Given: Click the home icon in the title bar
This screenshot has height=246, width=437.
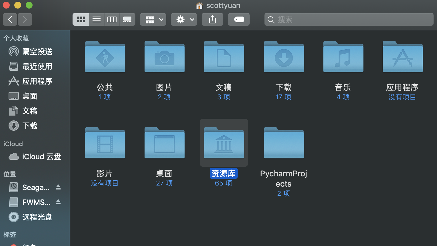Looking at the screenshot, I should click(199, 5).
